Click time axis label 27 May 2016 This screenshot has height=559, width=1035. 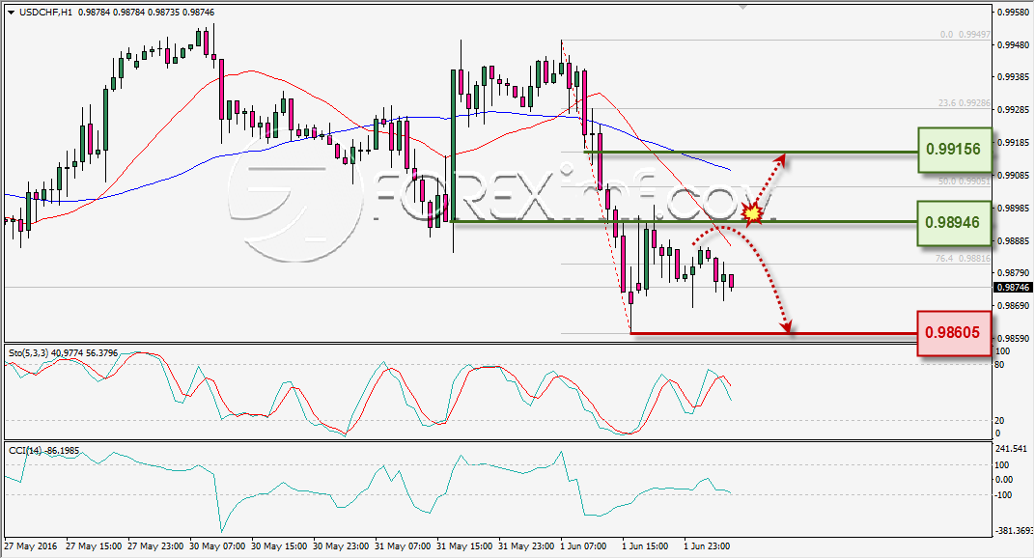[30, 546]
